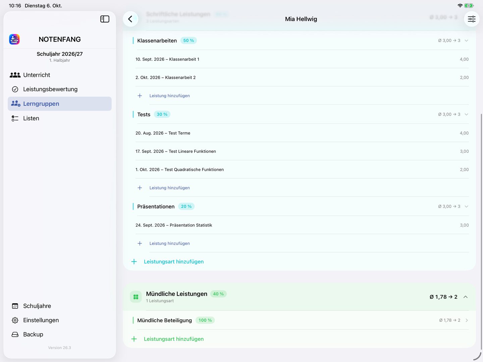Select Lerngruppen in the sidebar
The image size is (483, 362).
(60, 104)
